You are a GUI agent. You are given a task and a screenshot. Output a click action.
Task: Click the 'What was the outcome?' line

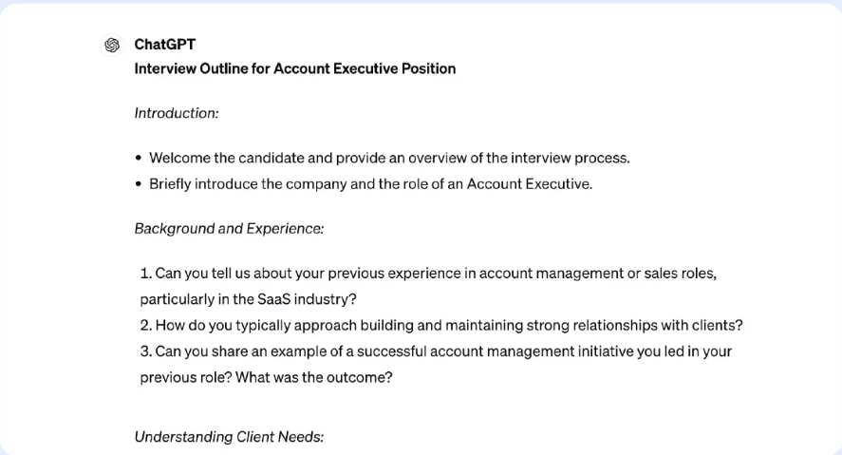266,377
